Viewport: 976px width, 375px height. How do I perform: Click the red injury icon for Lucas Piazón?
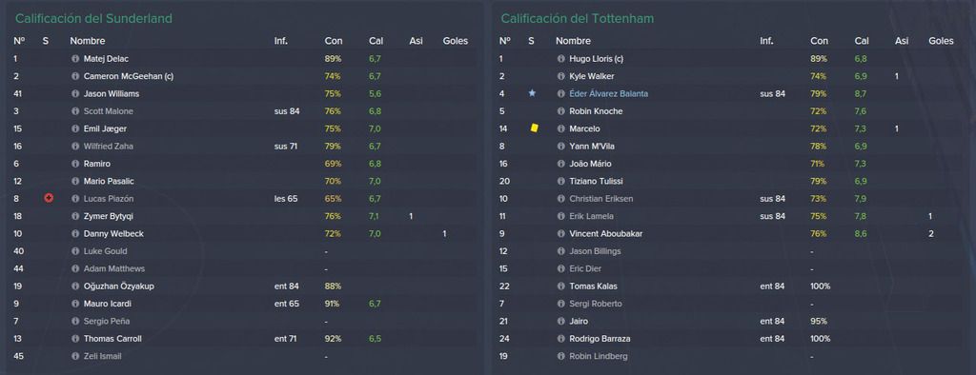tap(49, 198)
